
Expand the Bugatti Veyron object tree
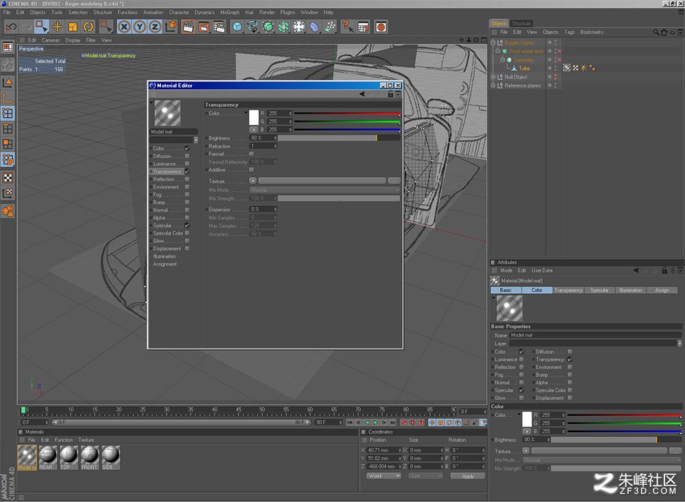pos(493,43)
